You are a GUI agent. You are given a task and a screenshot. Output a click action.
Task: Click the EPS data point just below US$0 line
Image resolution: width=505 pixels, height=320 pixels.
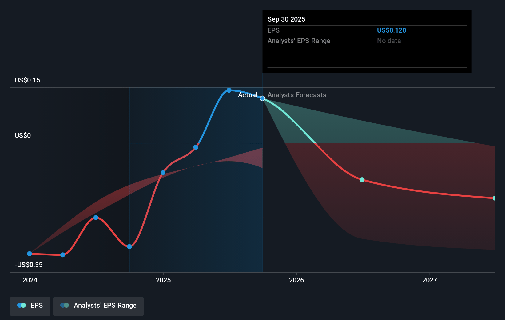(x=196, y=147)
